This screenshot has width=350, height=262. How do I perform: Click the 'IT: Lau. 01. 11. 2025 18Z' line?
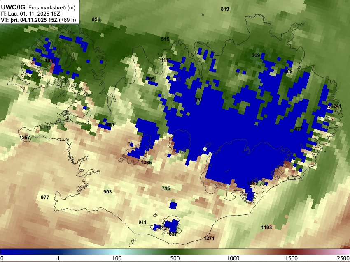click(30, 14)
